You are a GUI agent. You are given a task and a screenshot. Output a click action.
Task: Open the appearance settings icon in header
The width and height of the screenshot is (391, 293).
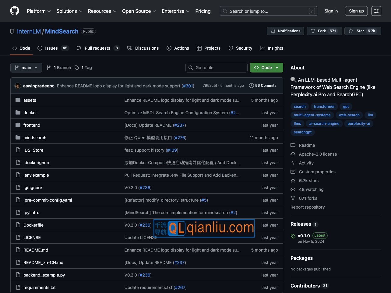click(376, 11)
